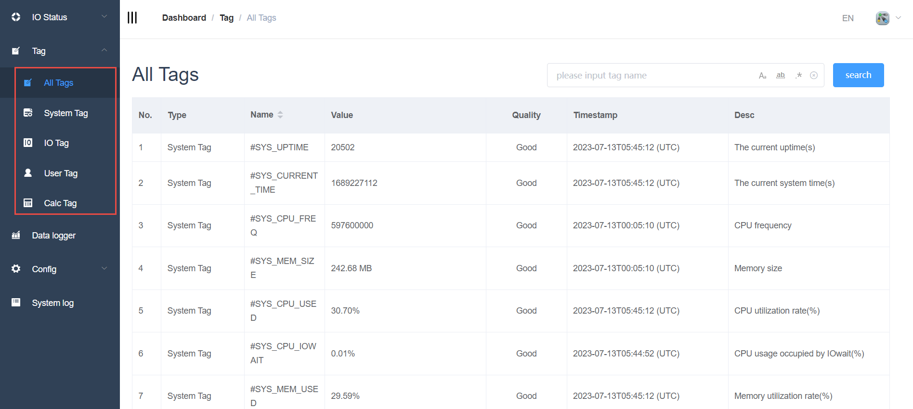The width and height of the screenshot is (913, 409).
Task: Collapse the Tag menu chevron
Action: [x=104, y=51]
